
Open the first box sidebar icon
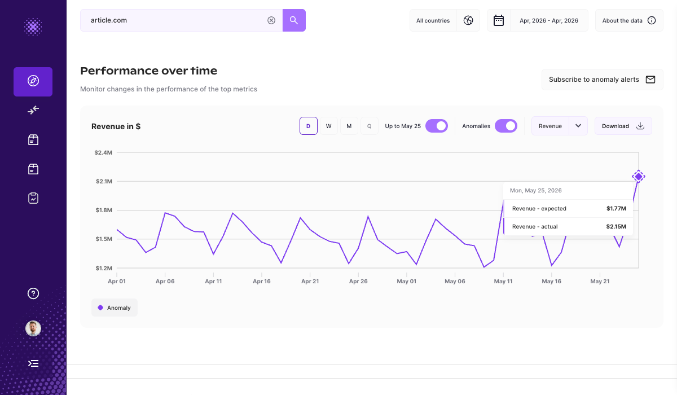click(x=33, y=139)
